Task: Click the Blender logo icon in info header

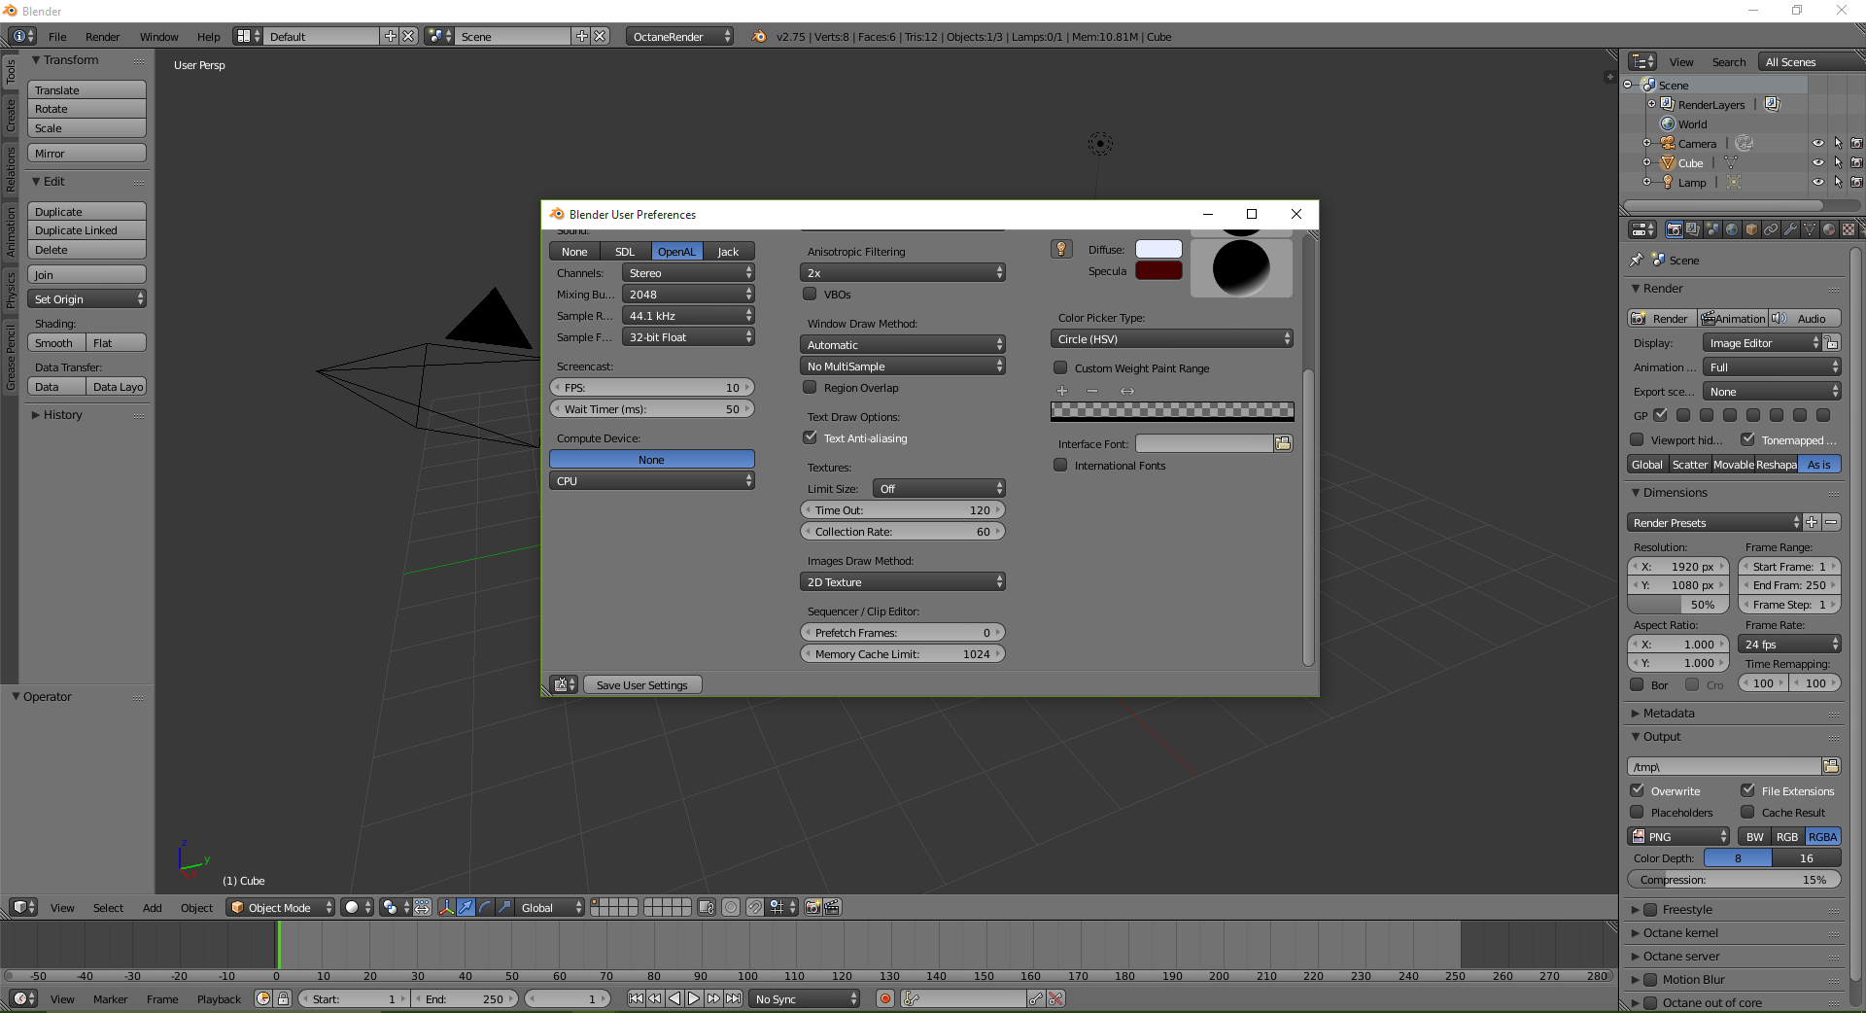Action: pyautogui.click(x=758, y=36)
